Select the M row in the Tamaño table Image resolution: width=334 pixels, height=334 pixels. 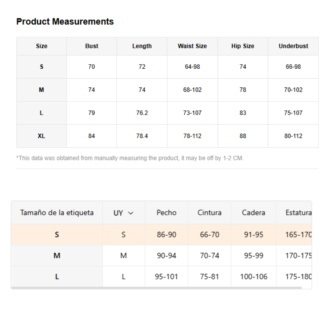coord(57,256)
